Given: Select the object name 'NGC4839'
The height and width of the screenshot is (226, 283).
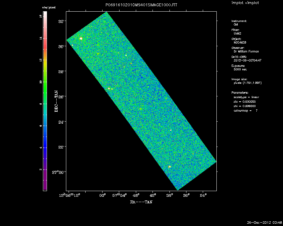Looking at the screenshot, I should (240, 43).
